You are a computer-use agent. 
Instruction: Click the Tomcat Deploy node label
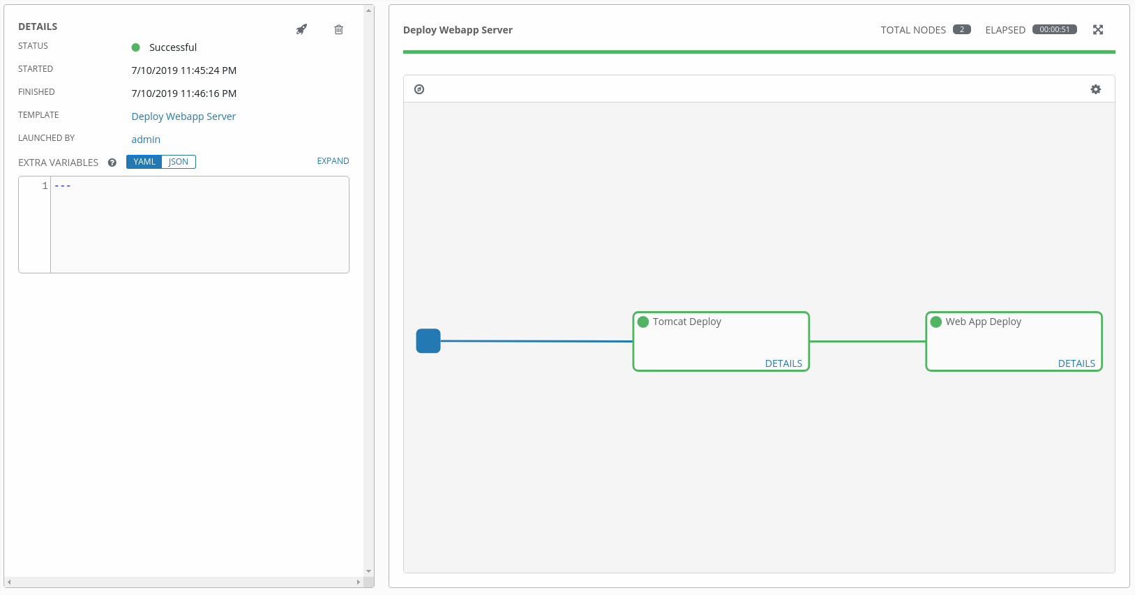pos(687,322)
